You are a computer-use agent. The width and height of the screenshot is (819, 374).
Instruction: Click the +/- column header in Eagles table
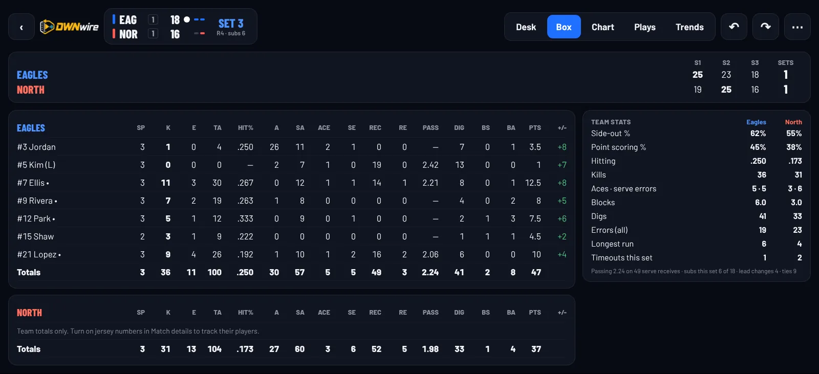[562, 128]
